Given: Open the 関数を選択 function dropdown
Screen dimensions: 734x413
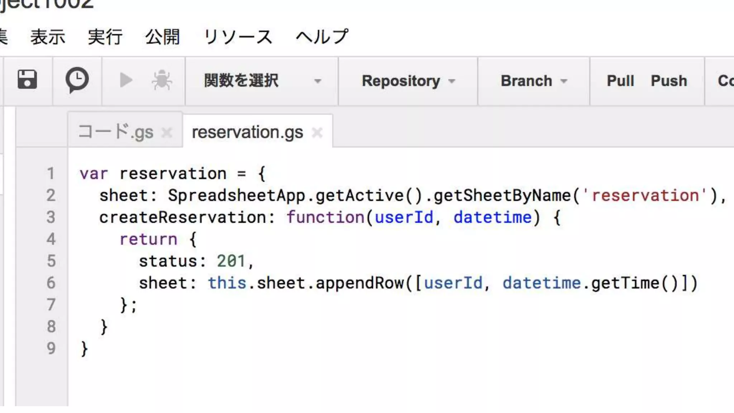Looking at the screenshot, I should (262, 81).
